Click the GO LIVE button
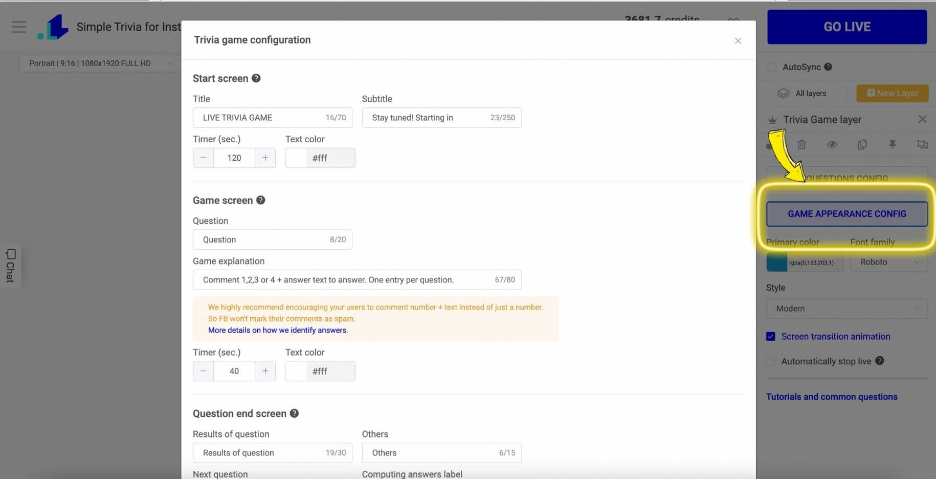The image size is (936, 479). (x=847, y=27)
